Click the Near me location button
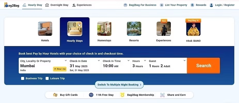239x103 pixels. [x=60, y=69]
